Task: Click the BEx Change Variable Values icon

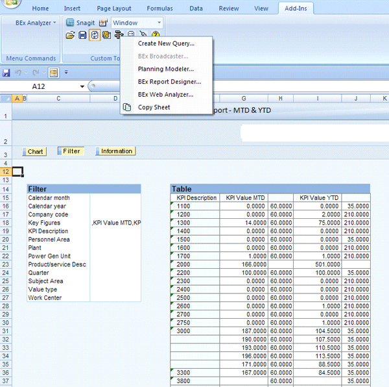Action: click(x=106, y=35)
